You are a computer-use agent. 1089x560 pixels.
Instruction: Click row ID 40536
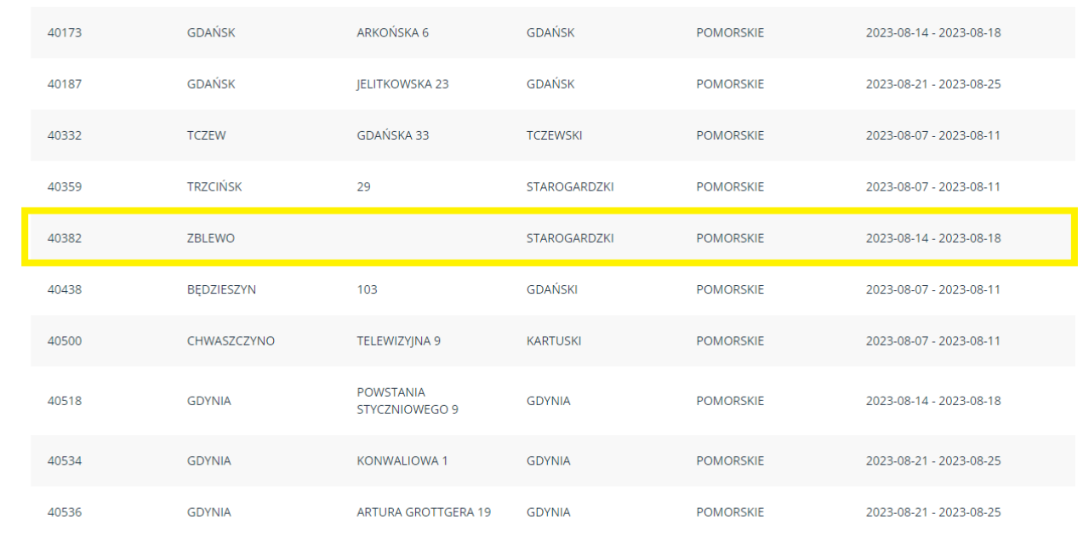[65, 512]
